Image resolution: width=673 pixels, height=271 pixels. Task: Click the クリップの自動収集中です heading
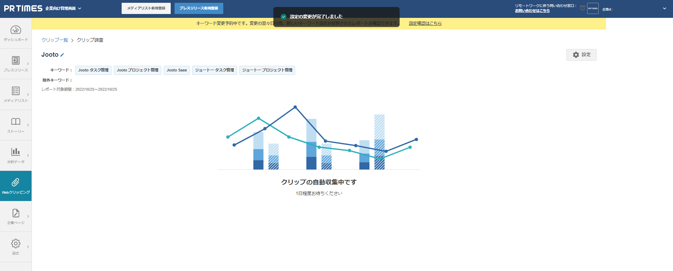pos(319,182)
